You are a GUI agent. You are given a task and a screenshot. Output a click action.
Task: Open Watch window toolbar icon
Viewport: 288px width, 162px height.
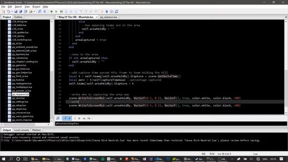pos(117,12)
